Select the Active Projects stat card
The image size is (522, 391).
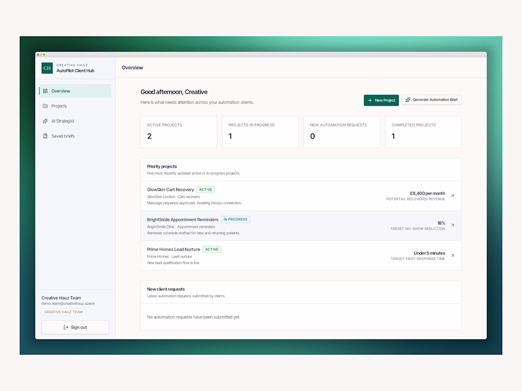coord(179,132)
